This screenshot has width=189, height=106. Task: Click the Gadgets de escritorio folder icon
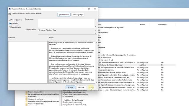pyautogui.click(x=27, y=99)
